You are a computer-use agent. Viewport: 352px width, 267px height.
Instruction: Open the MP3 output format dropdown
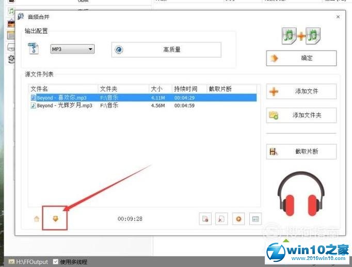[72, 50]
